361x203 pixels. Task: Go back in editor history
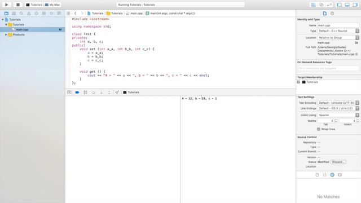coord(75,14)
